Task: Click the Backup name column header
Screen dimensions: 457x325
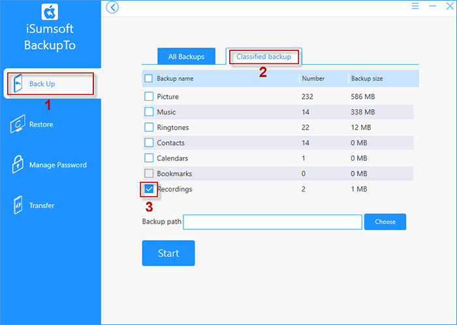Action: click(175, 78)
